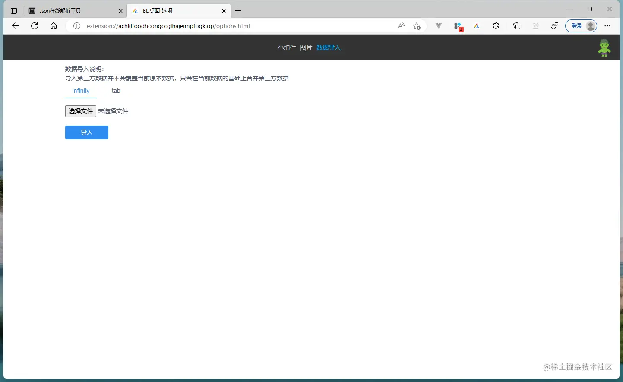Select the 数据导入 navigation item
This screenshot has width=623, height=382.
click(329, 47)
